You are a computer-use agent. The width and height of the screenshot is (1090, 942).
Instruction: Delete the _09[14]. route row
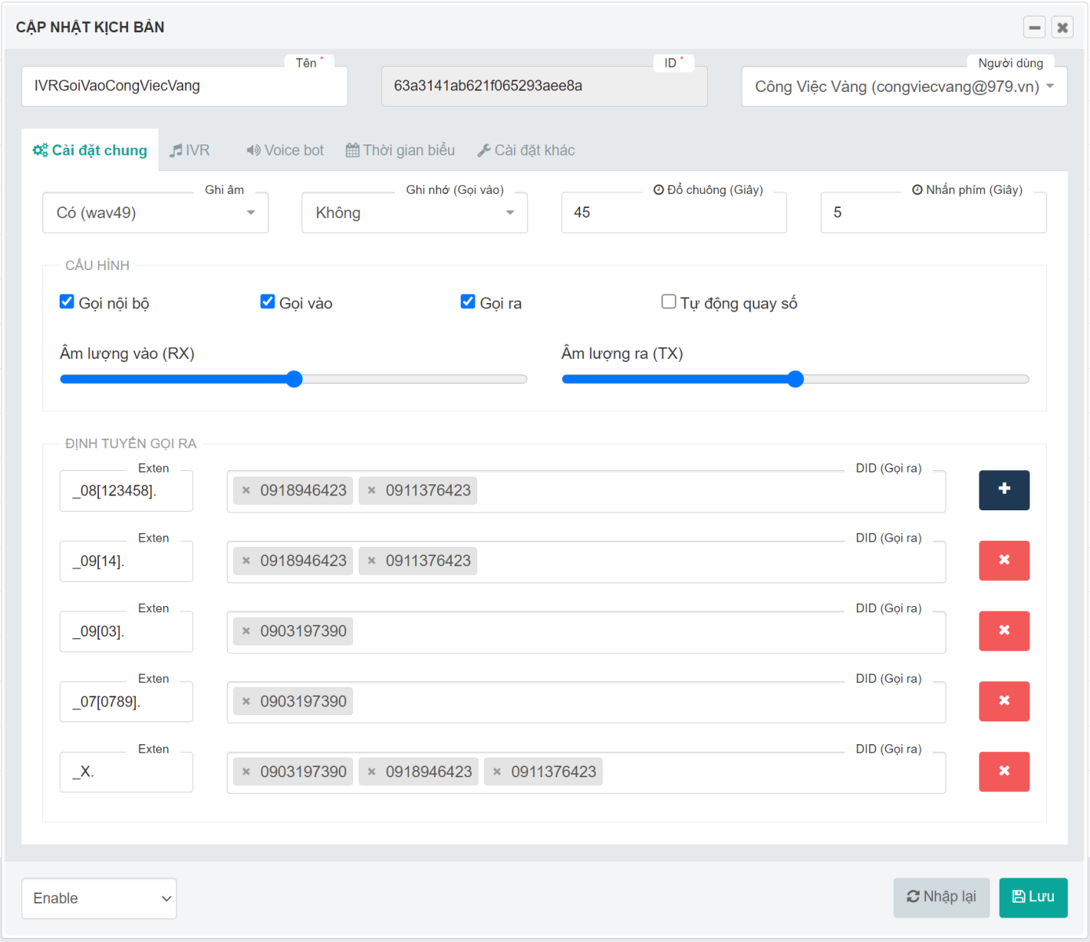1004,560
